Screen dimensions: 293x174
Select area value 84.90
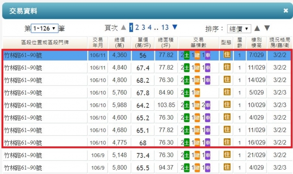point(166,92)
